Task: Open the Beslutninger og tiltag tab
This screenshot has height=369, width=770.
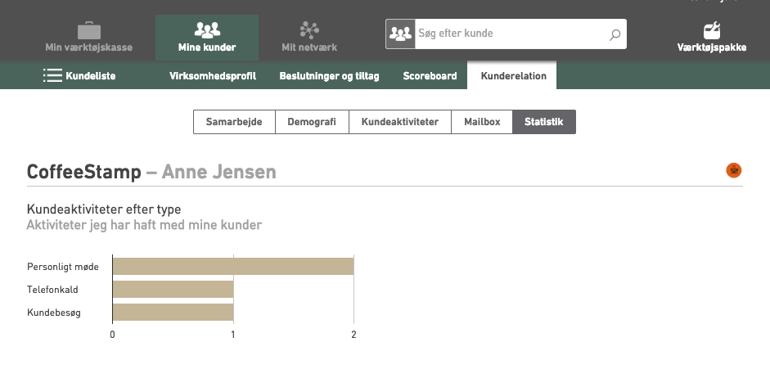Action: [329, 76]
